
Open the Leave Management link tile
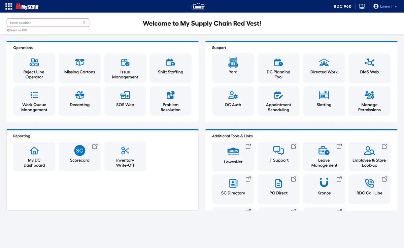pos(324,156)
